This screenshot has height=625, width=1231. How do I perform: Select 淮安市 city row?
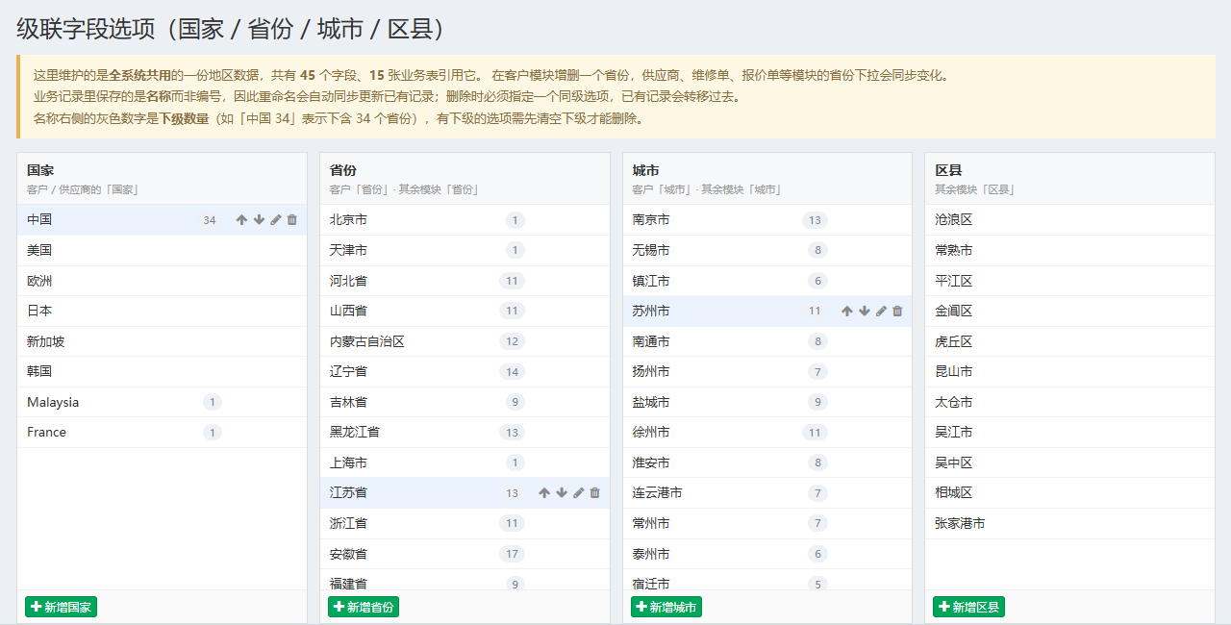(767, 462)
